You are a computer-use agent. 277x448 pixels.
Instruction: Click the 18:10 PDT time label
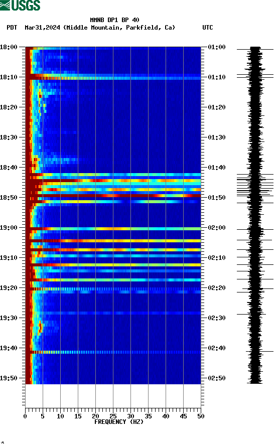click(x=9, y=77)
